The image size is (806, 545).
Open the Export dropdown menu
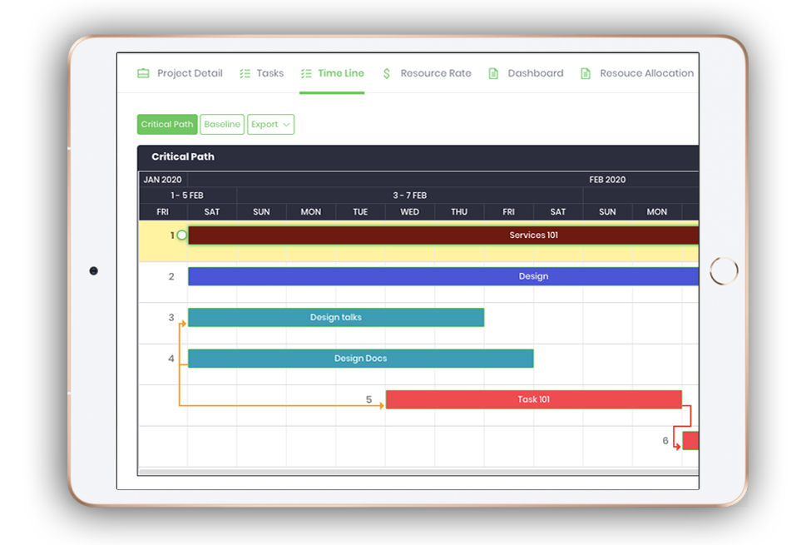[x=270, y=125]
